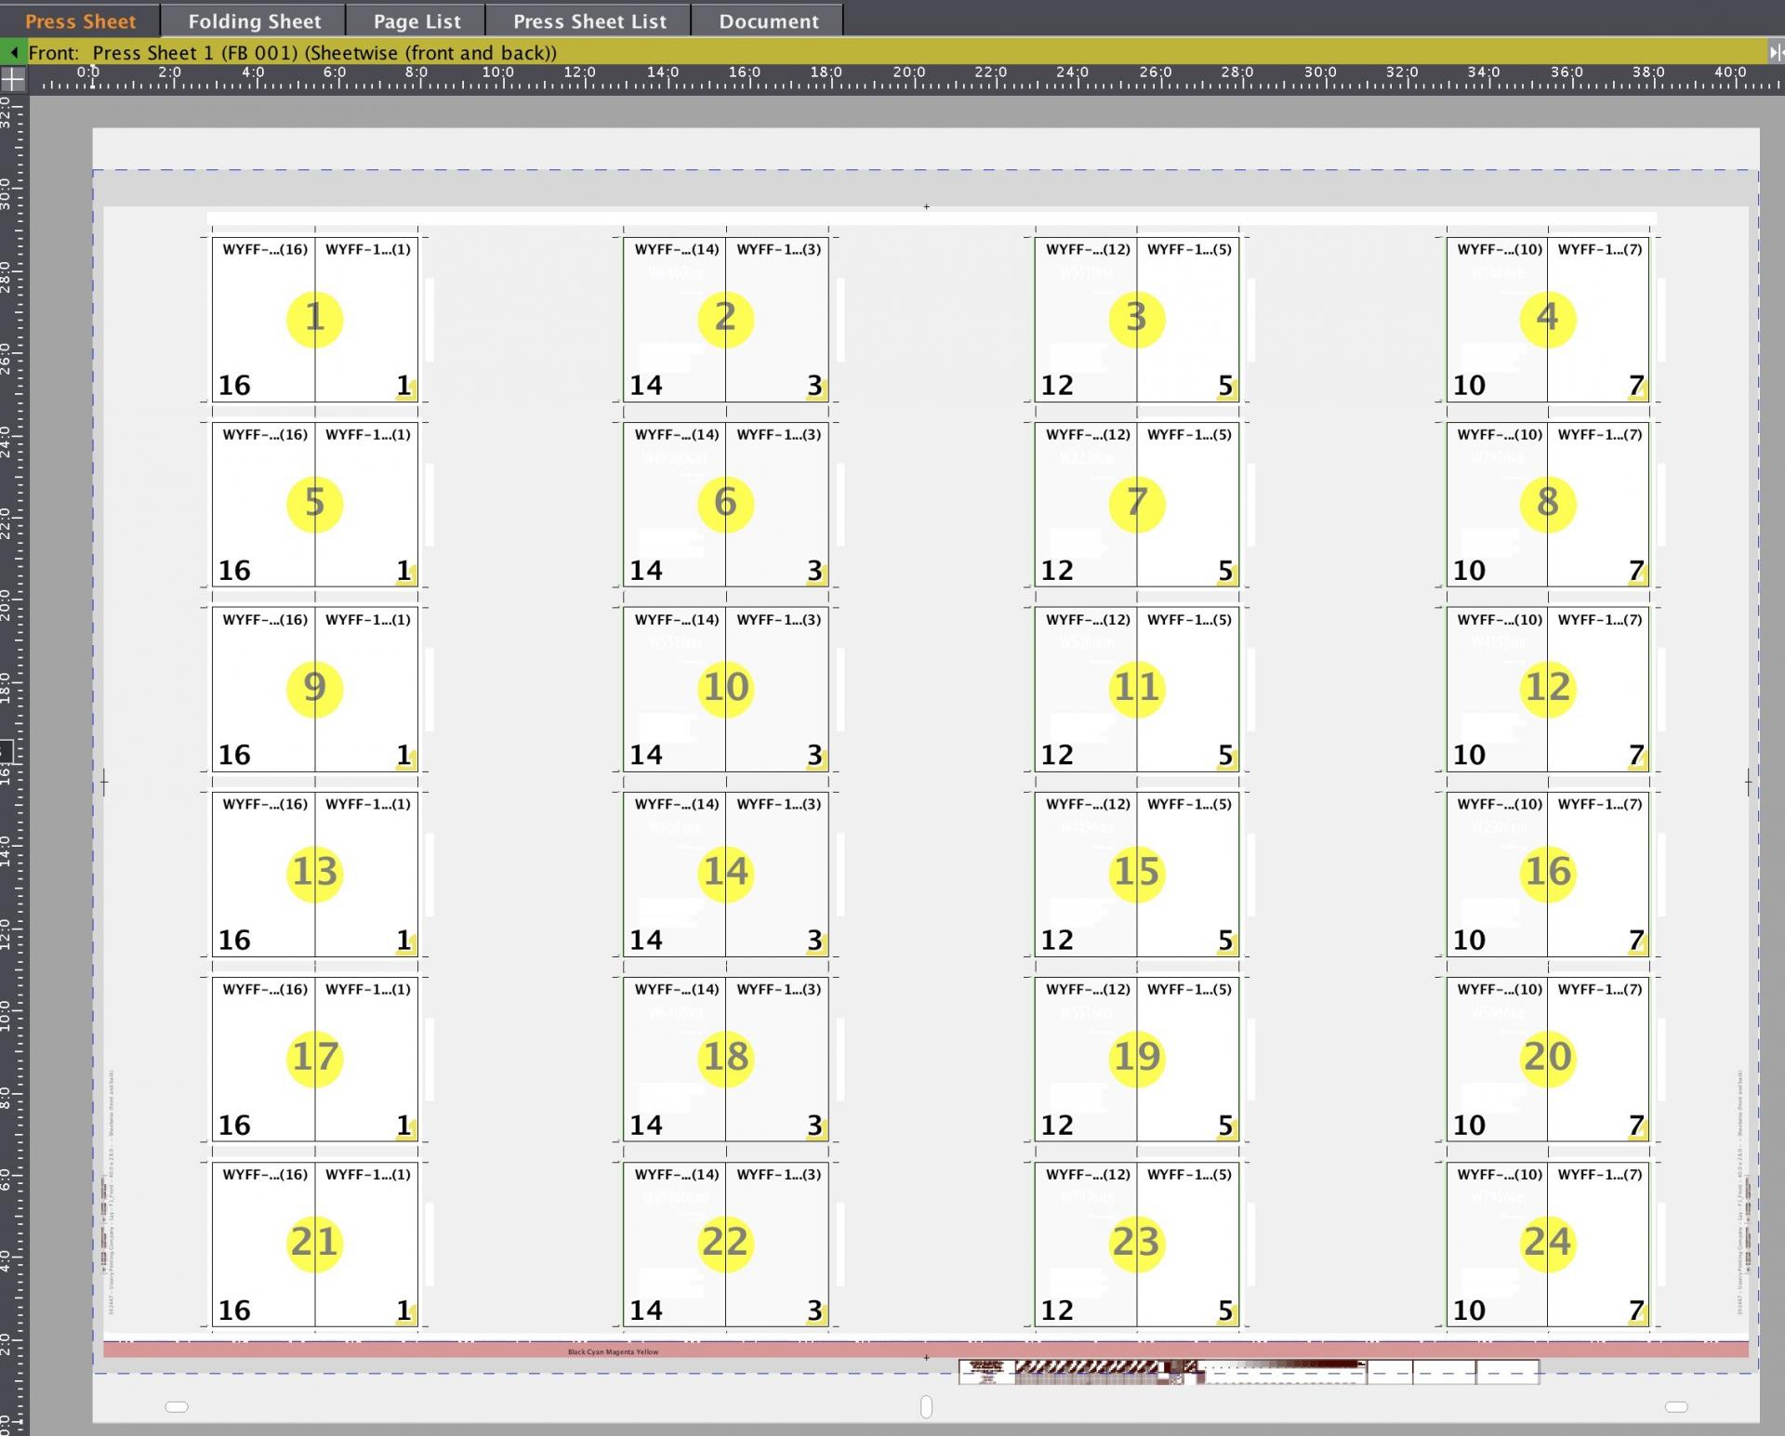Click the right side center register mark
The width and height of the screenshot is (1785, 1436).
click(1748, 783)
